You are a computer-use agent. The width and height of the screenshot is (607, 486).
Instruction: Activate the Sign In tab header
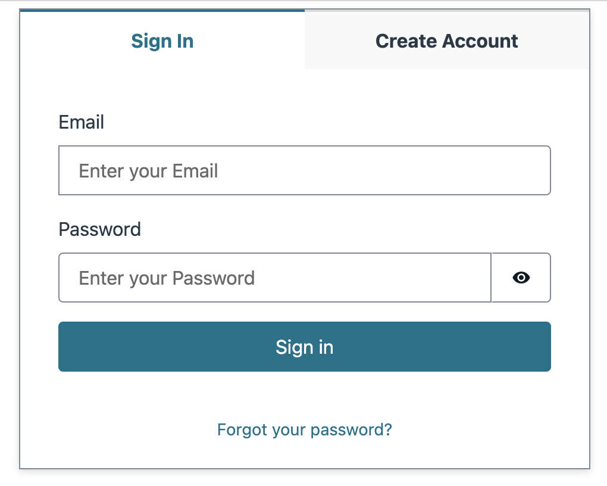point(162,41)
